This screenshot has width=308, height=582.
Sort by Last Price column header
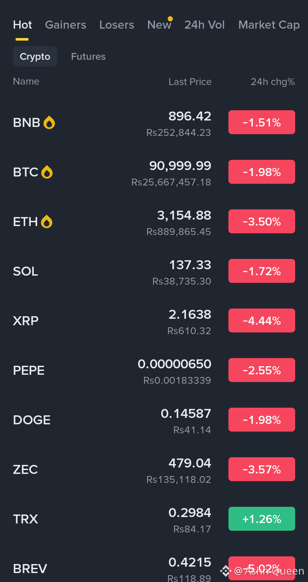click(x=190, y=82)
